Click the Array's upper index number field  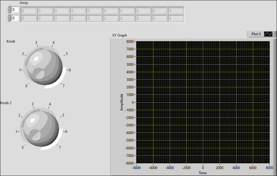click(x=15, y=10)
